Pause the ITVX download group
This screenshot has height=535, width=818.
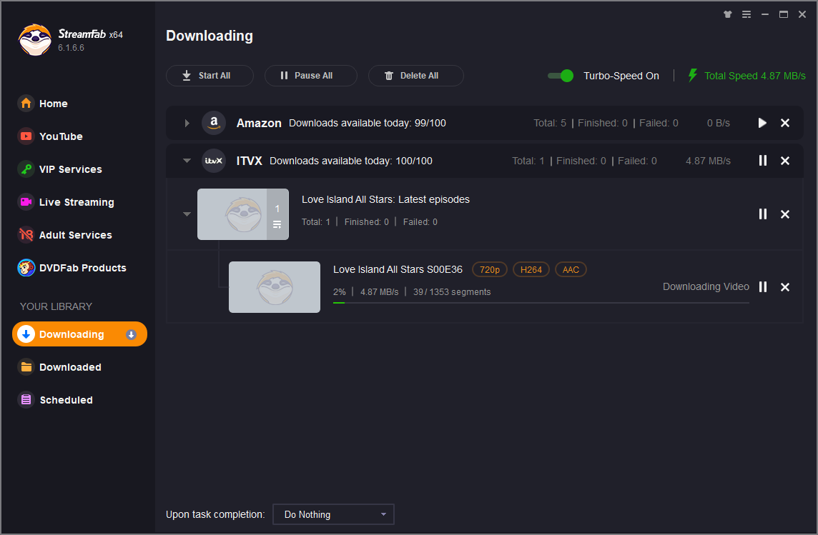coord(762,161)
